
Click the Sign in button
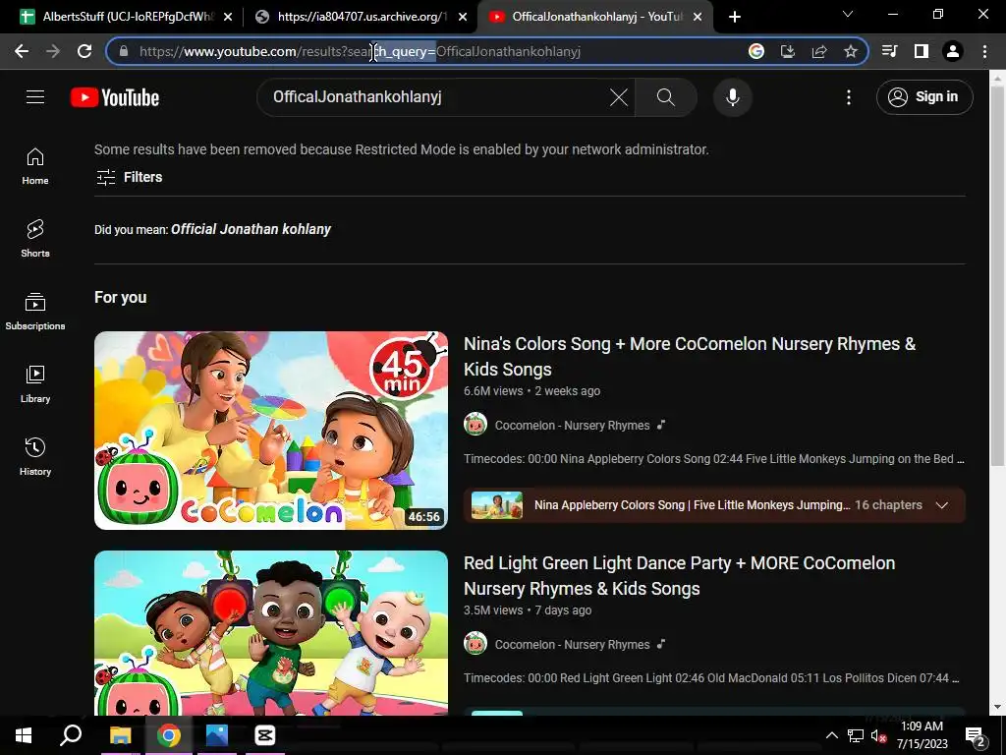click(x=924, y=97)
